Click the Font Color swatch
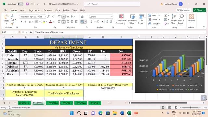Viewport: 208px width, 117px height. (51, 22)
